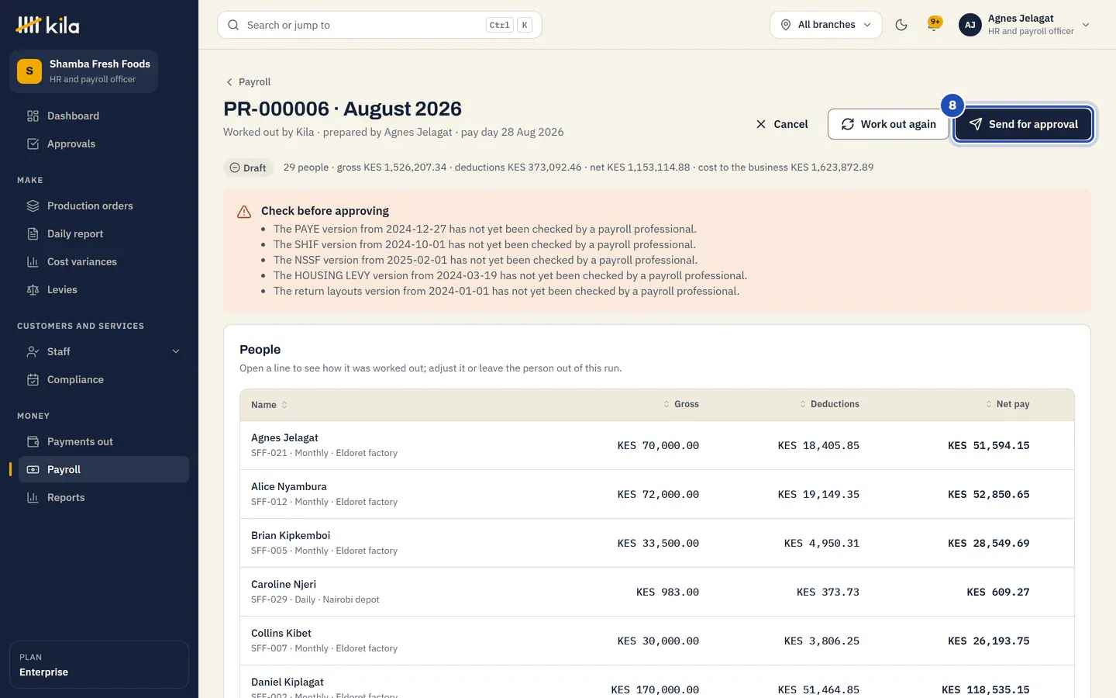Click the Work out again button

click(x=888, y=124)
